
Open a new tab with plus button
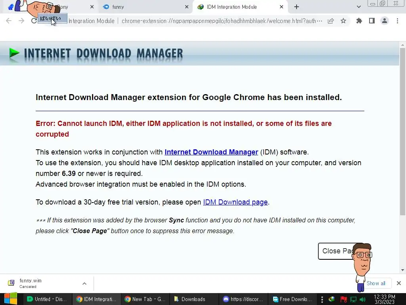297,7
